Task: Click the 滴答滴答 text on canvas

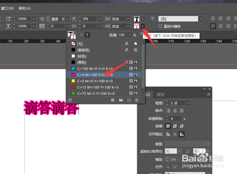Action: coord(51,107)
